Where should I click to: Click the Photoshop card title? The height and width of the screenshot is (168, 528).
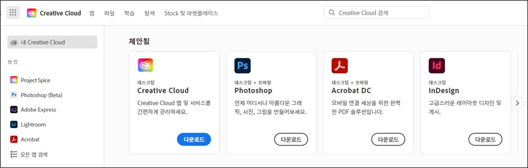tap(253, 90)
